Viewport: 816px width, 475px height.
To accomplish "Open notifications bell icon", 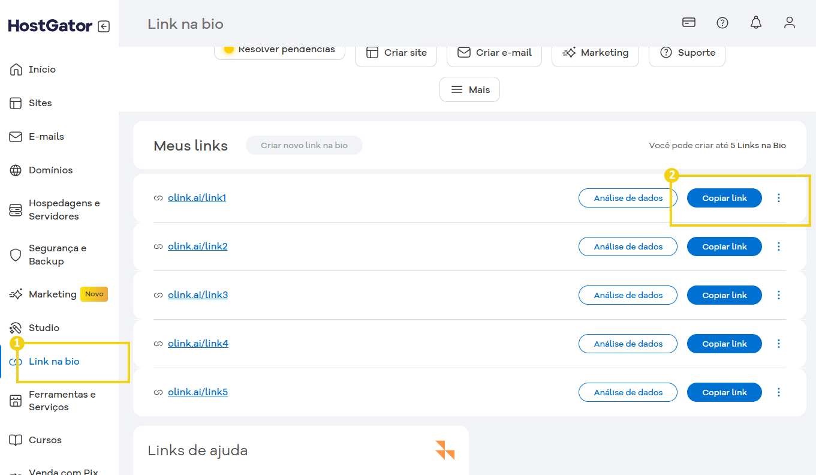I will pos(756,23).
